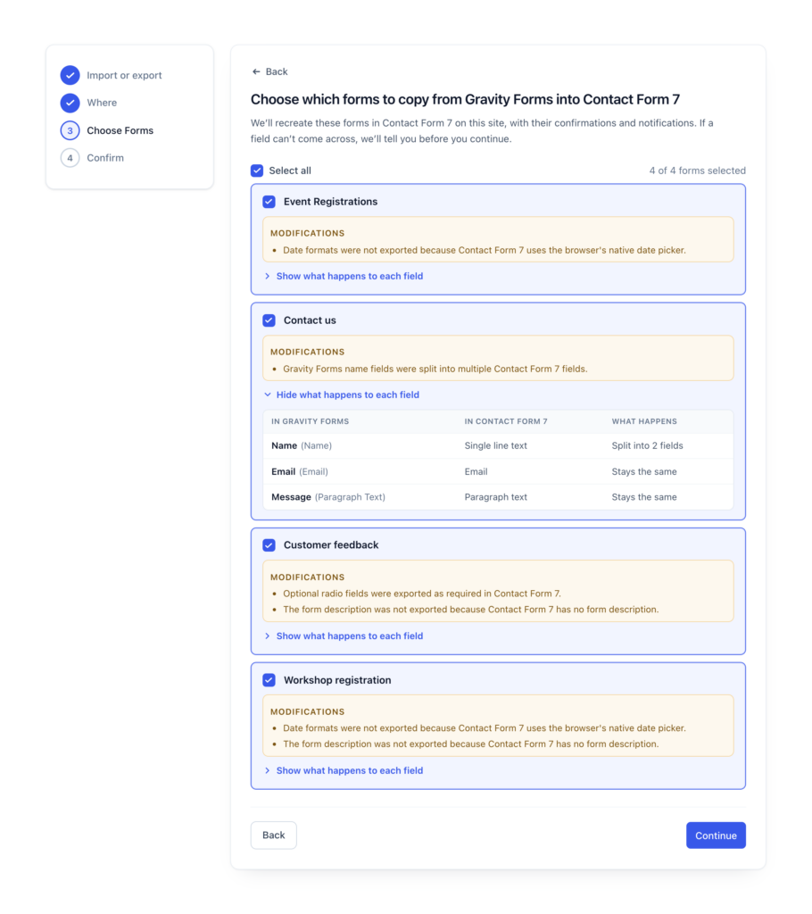The image size is (812, 914).
Task: Click the Gravity Forms name fields split note
Action: click(x=435, y=369)
